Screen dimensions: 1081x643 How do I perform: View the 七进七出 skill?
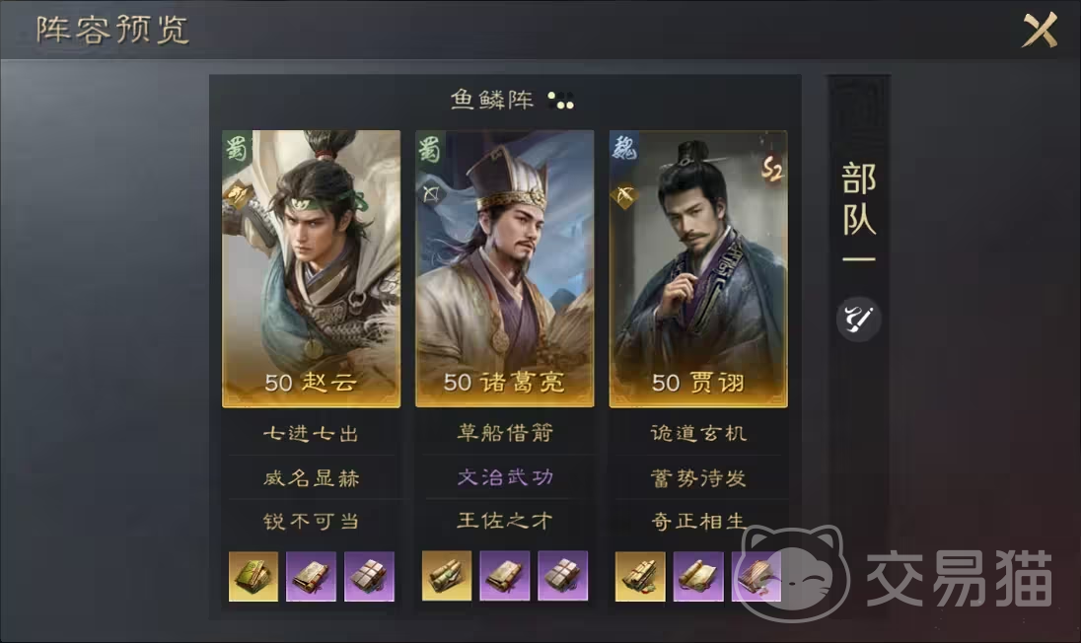[311, 434]
